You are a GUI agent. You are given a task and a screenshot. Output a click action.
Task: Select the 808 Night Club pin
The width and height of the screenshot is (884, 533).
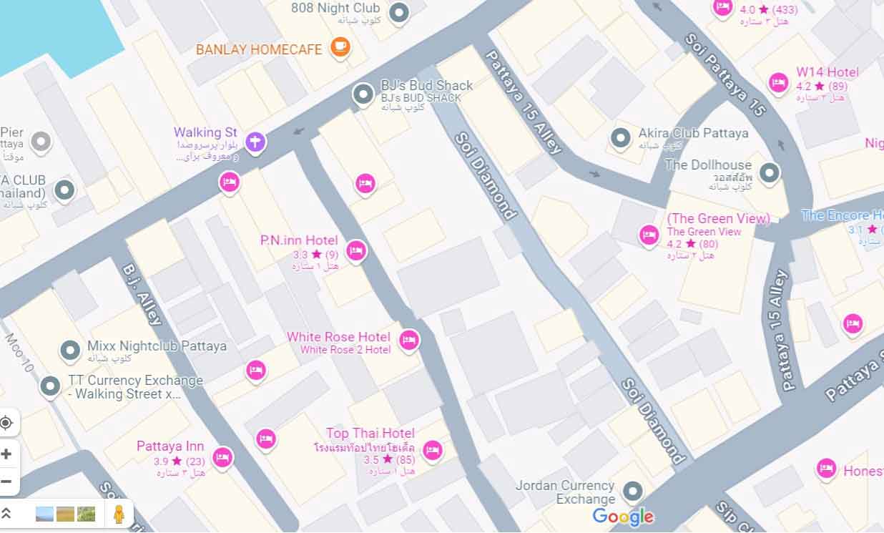398,12
